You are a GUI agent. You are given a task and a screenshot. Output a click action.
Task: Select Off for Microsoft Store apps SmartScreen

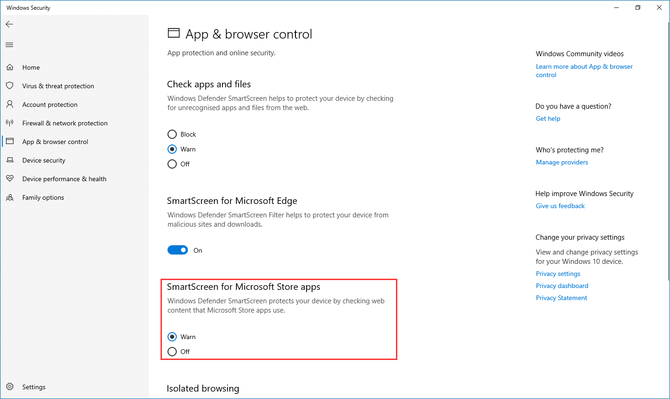tap(172, 352)
